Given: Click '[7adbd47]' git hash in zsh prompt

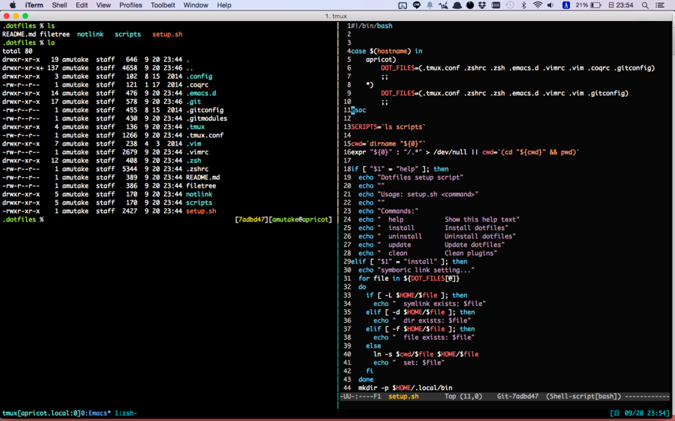Looking at the screenshot, I should click(251, 220).
